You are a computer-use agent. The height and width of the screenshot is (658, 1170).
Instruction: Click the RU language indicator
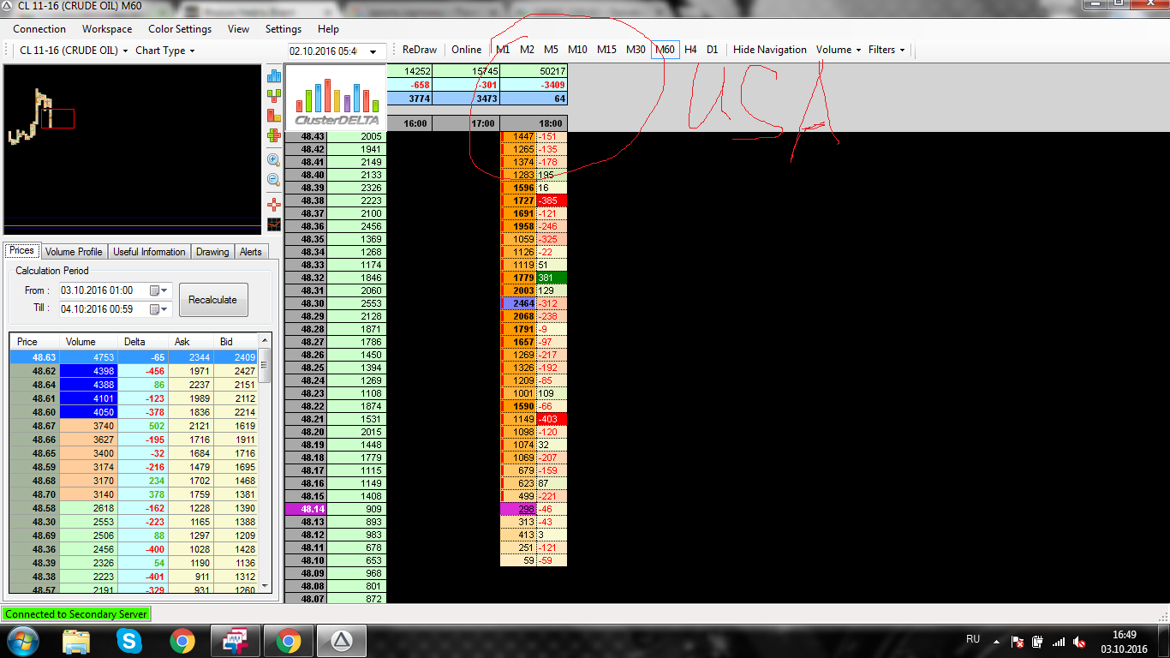[973, 639]
